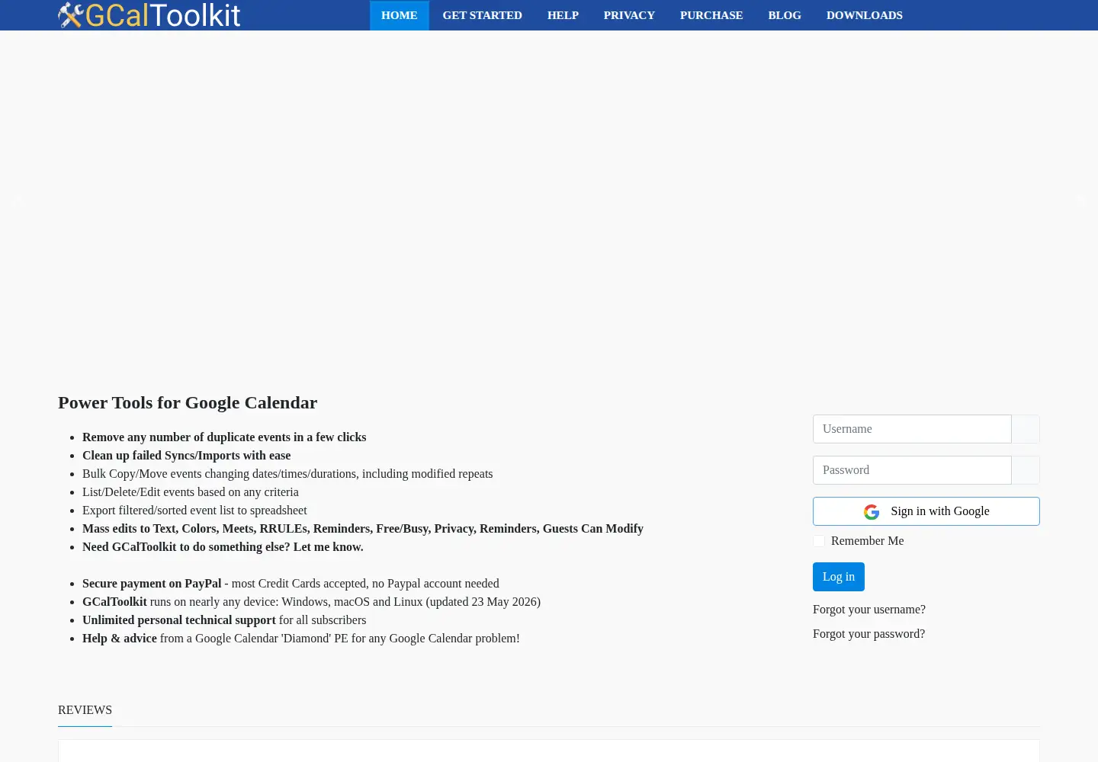Click the 'Help & advice' bullet text
This screenshot has height=762, width=1098.
pyautogui.click(x=301, y=639)
